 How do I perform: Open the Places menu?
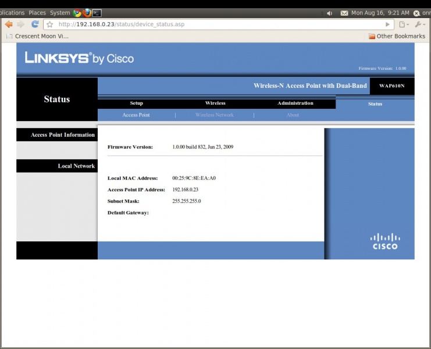point(37,13)
